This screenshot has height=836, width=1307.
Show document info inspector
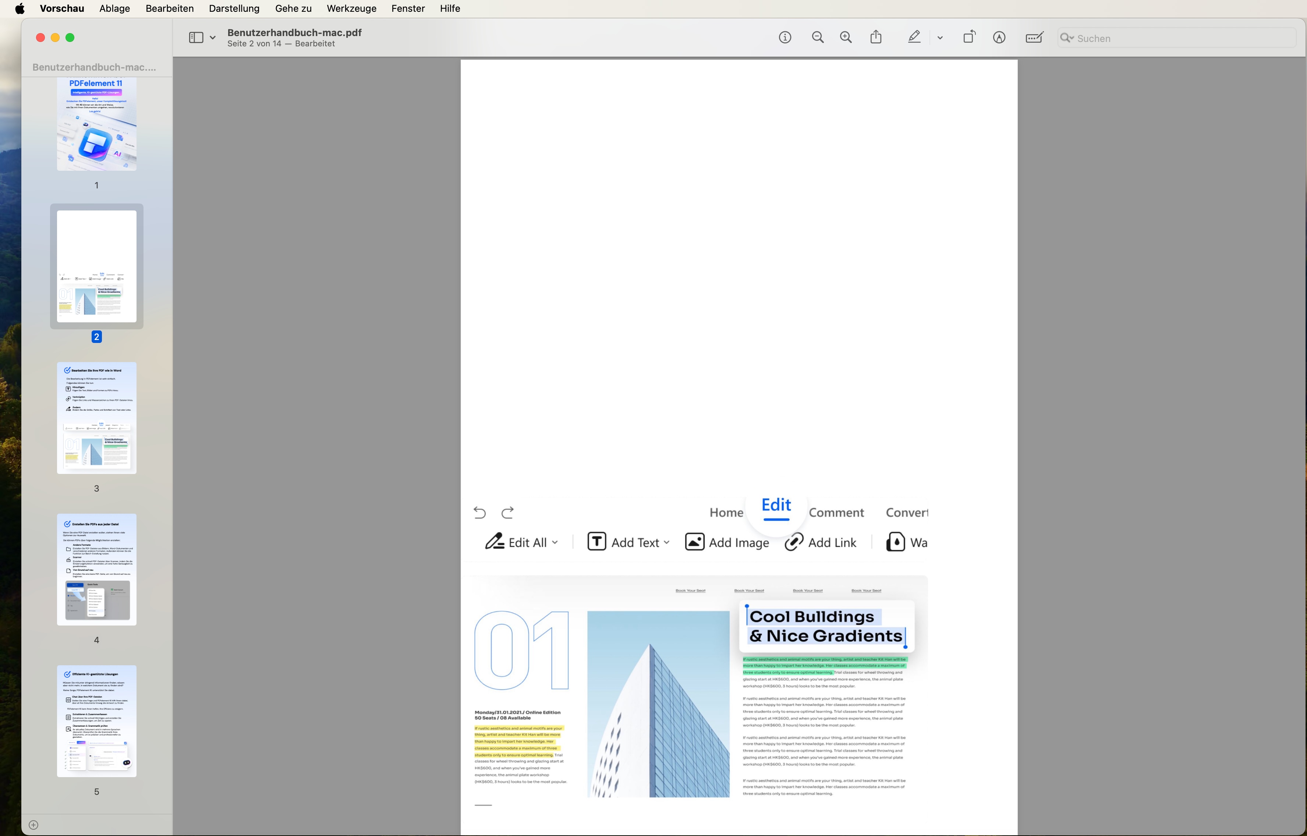[x=785, y=38]
